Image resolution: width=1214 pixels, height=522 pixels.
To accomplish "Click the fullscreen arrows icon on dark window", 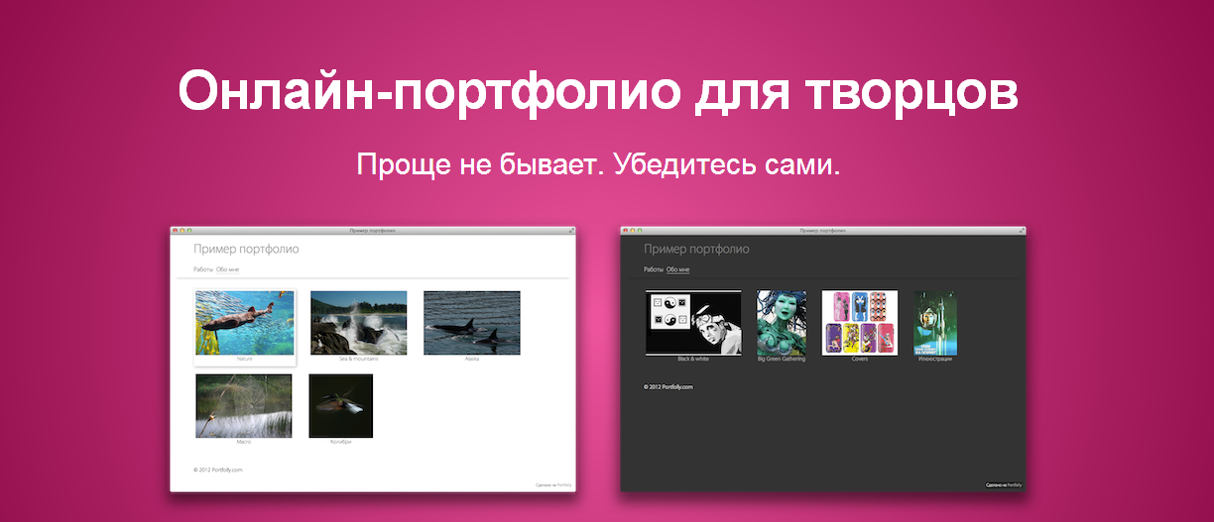I will (x=1022, y=231).
